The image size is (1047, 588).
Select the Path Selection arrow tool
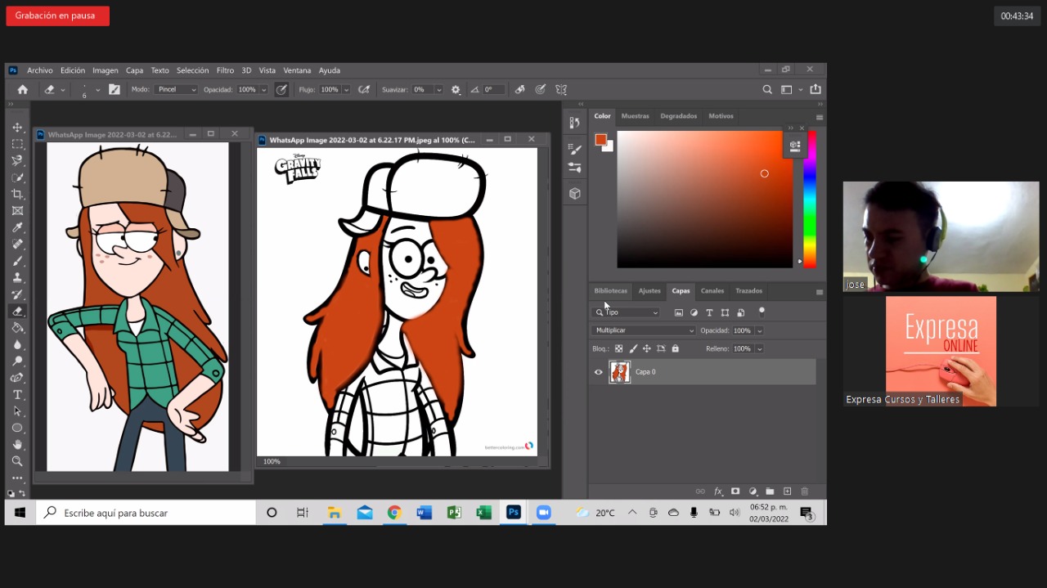click(x=17, y=411)
